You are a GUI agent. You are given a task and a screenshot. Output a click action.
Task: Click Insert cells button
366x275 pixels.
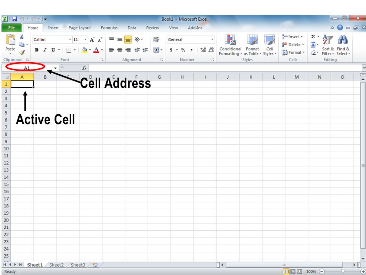[x=292, y=37]
